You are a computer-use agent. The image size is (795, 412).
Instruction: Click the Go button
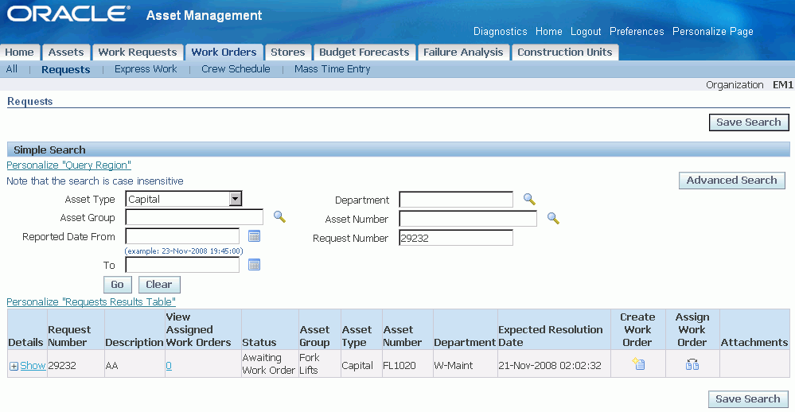tap(117, 284)
